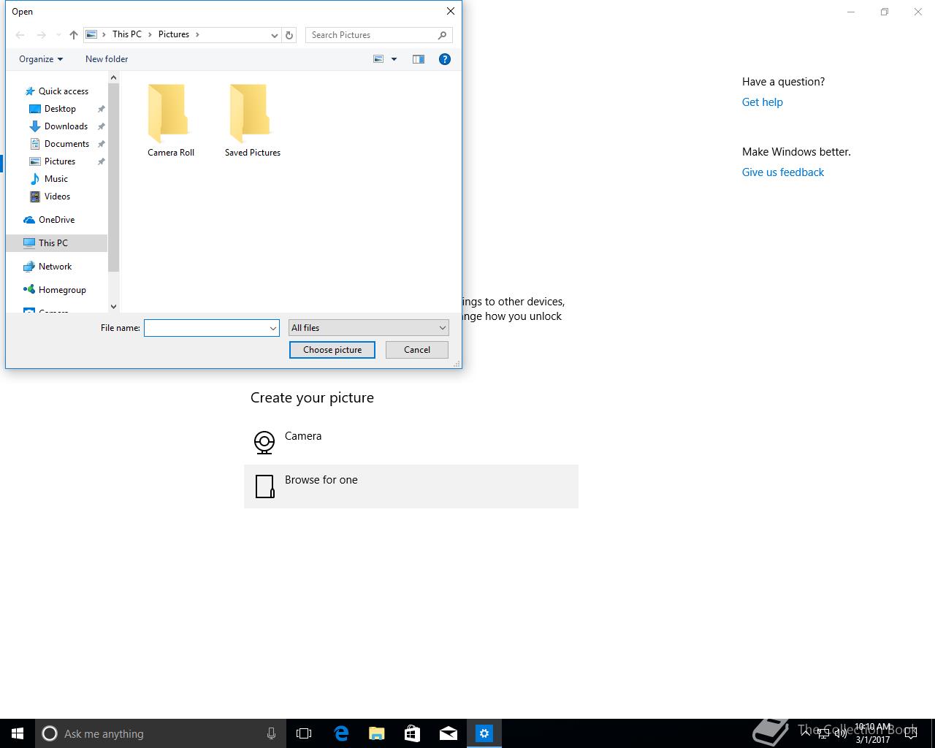The height and width of the screenshot is (748, 935).
Task: Open the Organize menu
Action: (41, 59)
